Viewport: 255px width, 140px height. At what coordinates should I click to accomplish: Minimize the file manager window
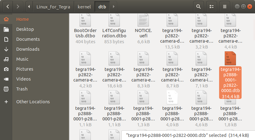click(x=237, y=7)
